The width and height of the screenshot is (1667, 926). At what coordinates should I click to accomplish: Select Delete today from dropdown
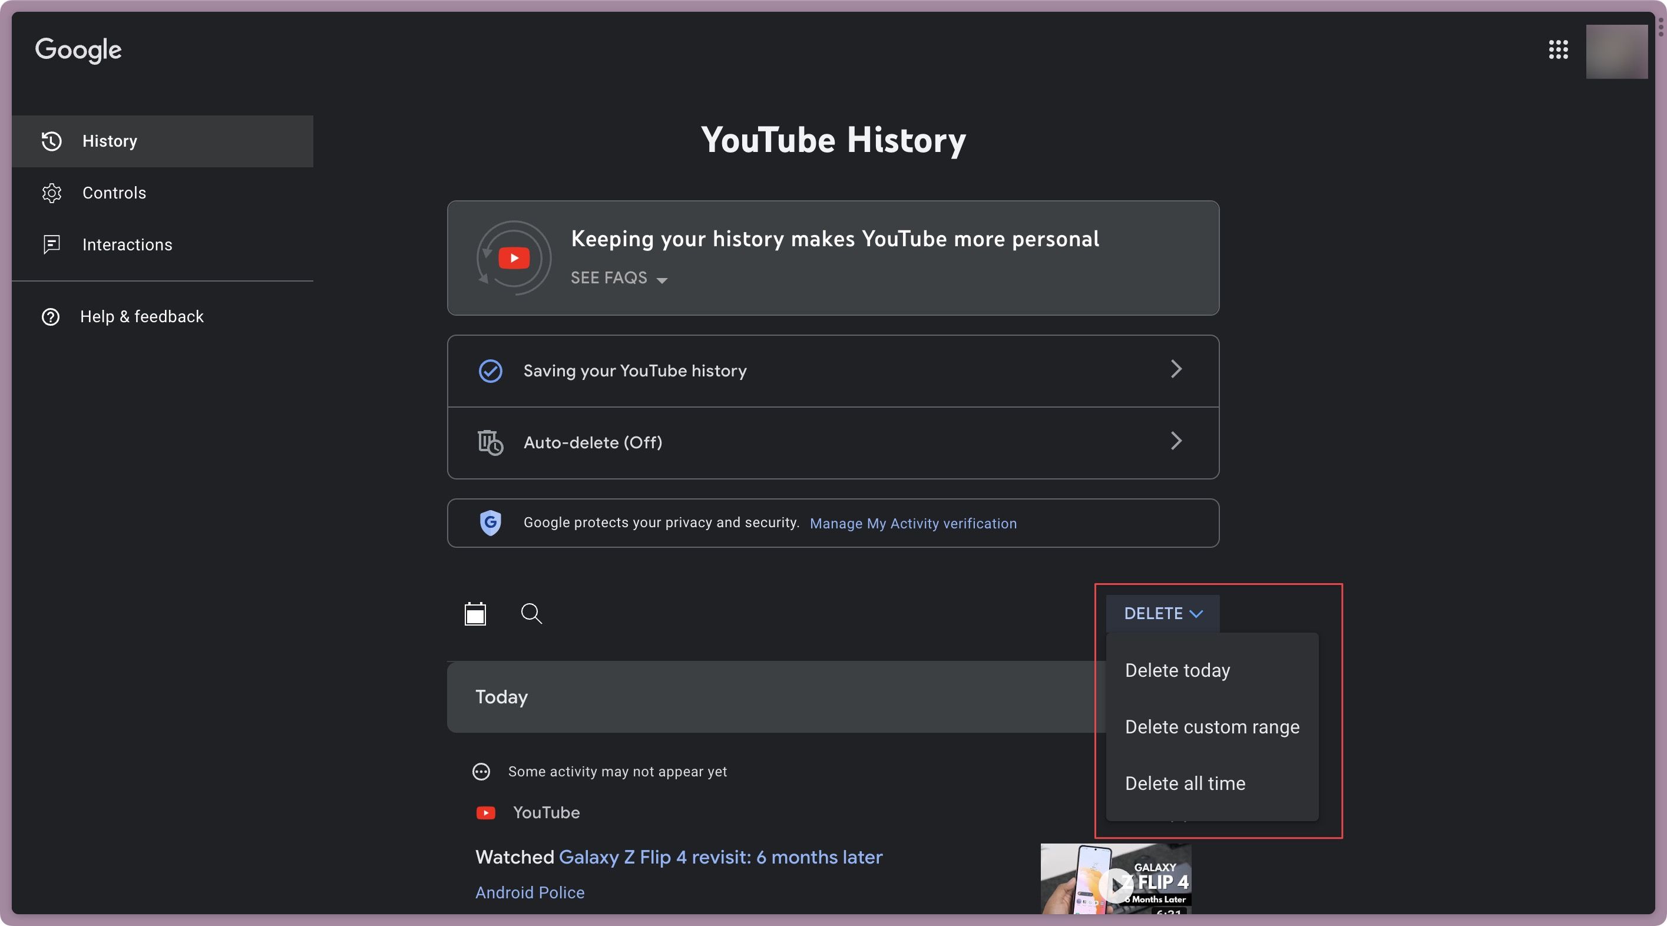[1177, 670]
